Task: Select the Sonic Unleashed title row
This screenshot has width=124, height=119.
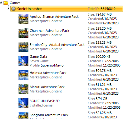Action: pyautogui.click(x=67, y=9)
